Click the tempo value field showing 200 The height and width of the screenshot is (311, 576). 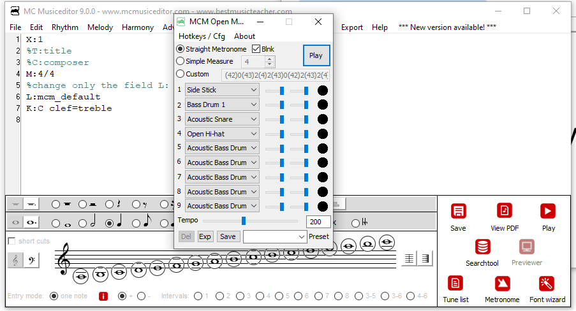point(318,222)
